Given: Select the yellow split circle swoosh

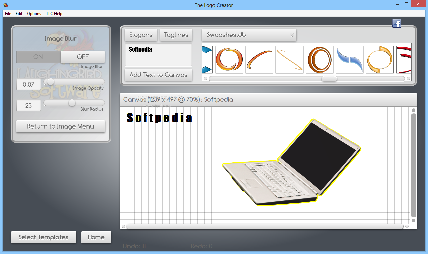Looking at the screenshot, I should click(380, 60).
